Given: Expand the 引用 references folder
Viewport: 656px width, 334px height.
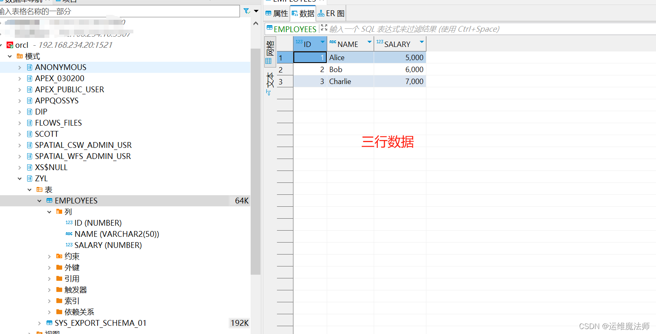Looking at the screenshot, I should [x=49, y=279].
